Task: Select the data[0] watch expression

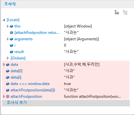Action: (x=16, y=71)
